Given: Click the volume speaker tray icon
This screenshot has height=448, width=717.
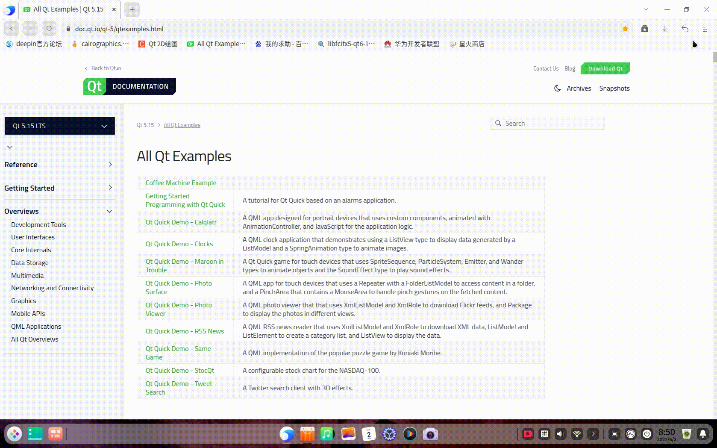Looking at the screenshot, I should click(x=561, y=434).
